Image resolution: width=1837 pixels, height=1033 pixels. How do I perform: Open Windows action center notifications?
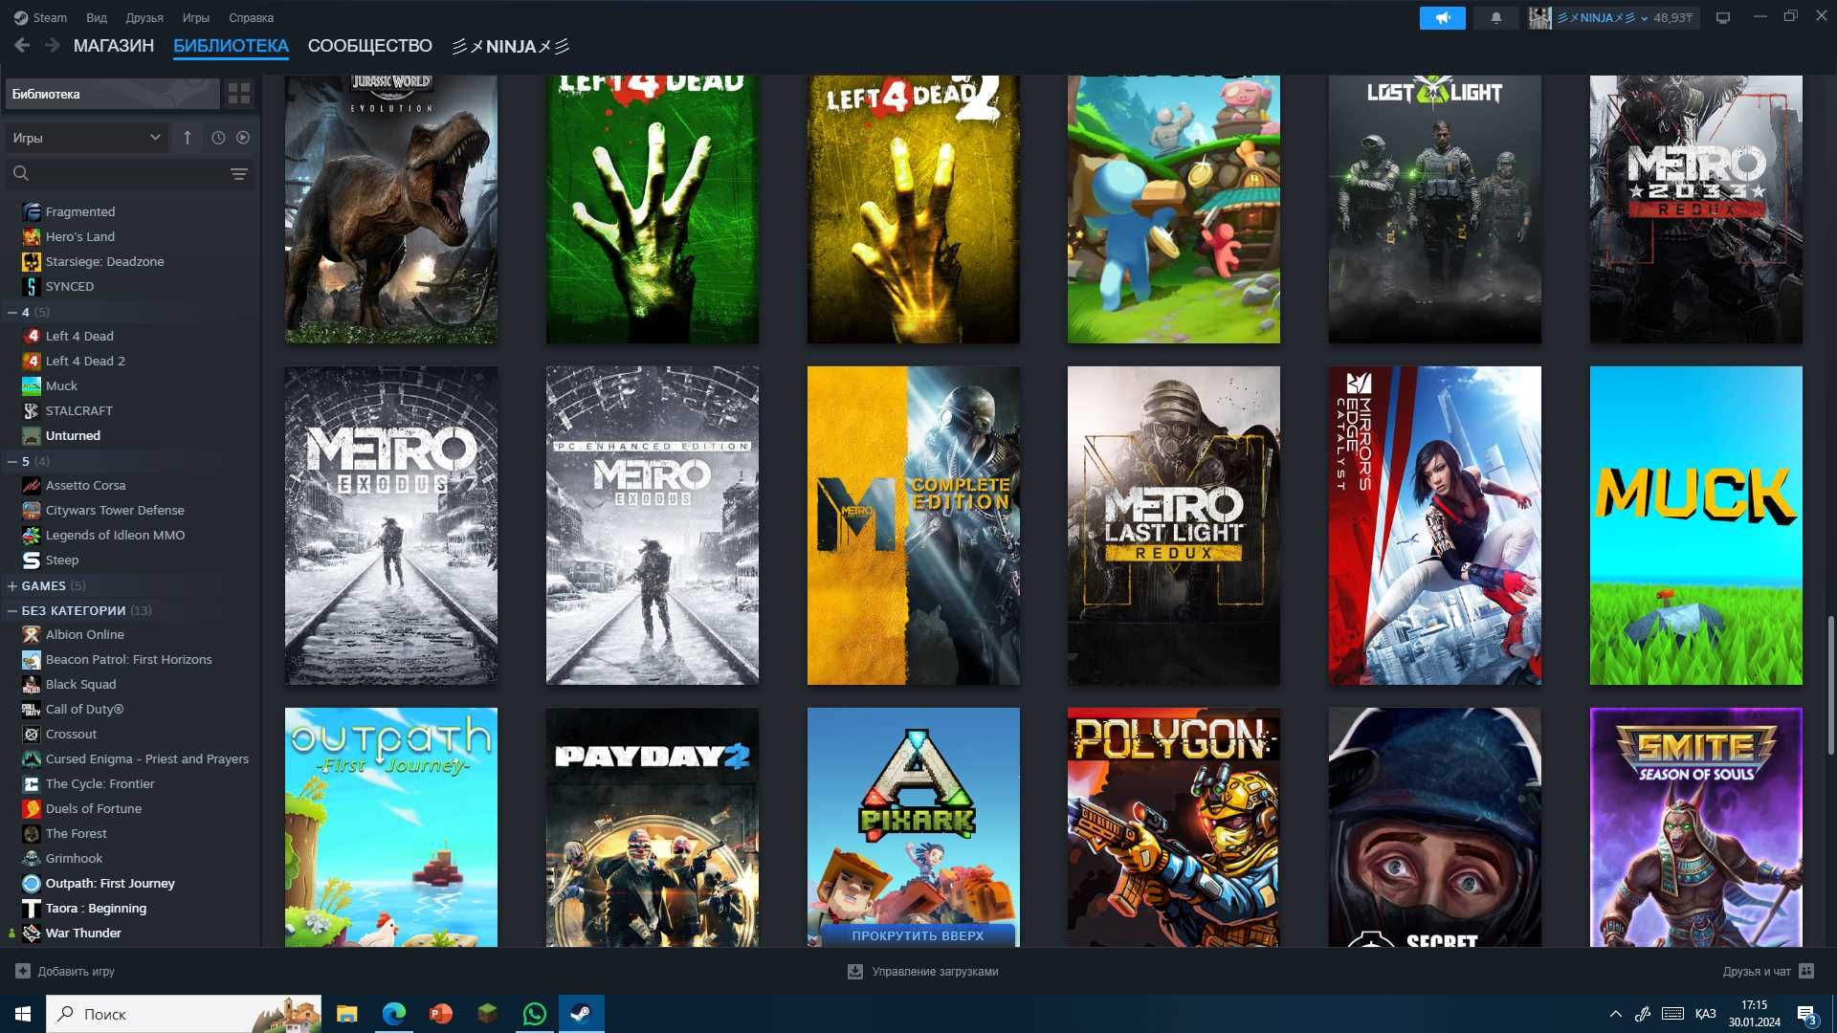[1806, 1014]
